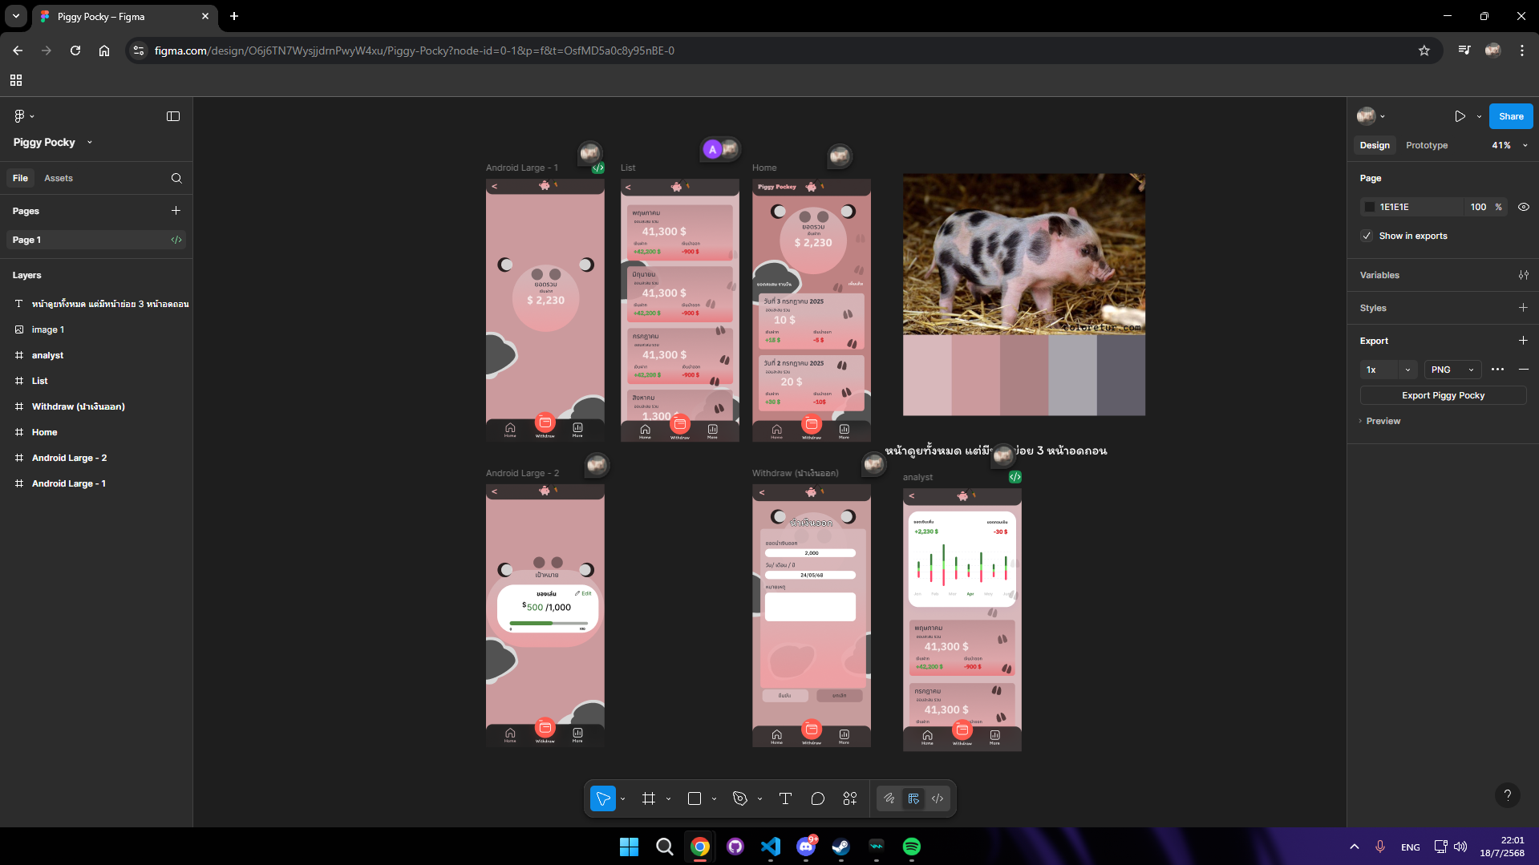
Task: Click the page opacity 100 field
Action: click(1478, 207)
